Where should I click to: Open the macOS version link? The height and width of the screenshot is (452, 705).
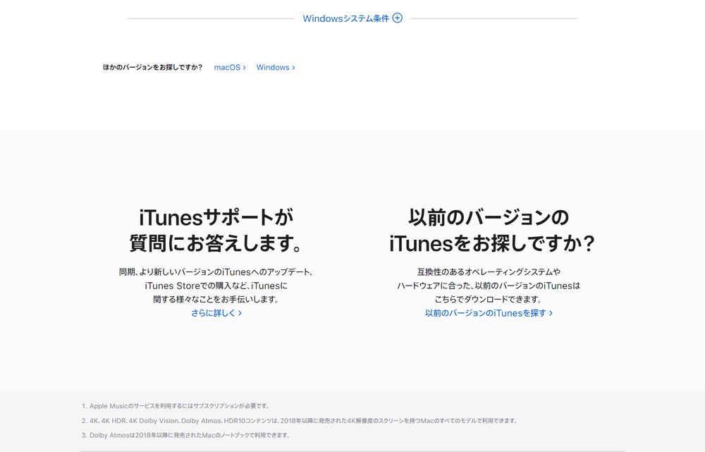(230, 68)
